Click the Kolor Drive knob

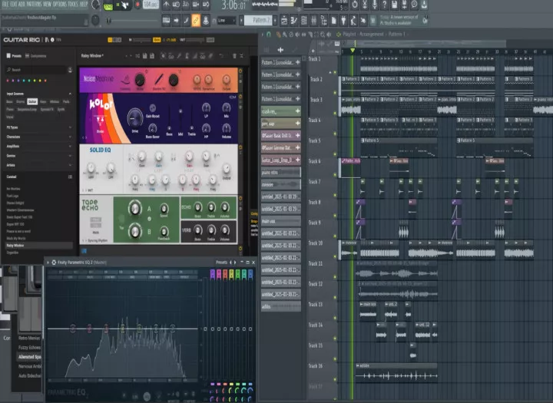(x=134, y=117)
